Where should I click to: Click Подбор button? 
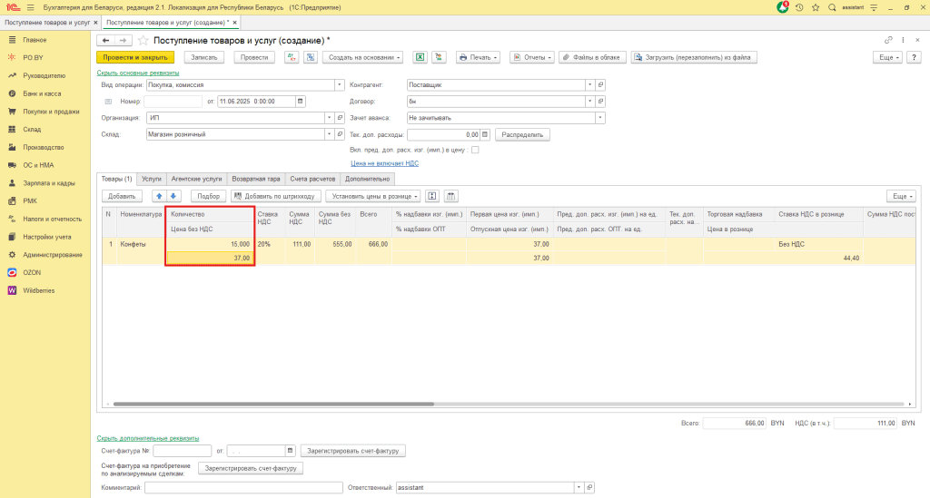click(208, 196)
